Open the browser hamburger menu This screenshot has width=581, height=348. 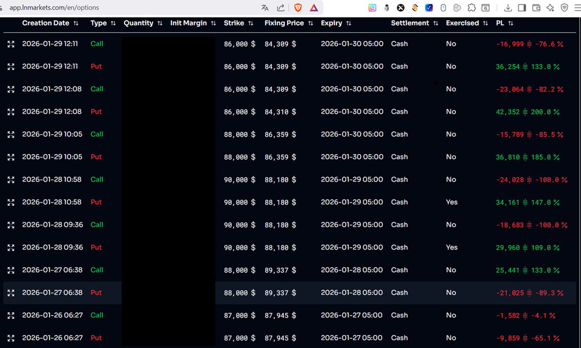[577, 7]
